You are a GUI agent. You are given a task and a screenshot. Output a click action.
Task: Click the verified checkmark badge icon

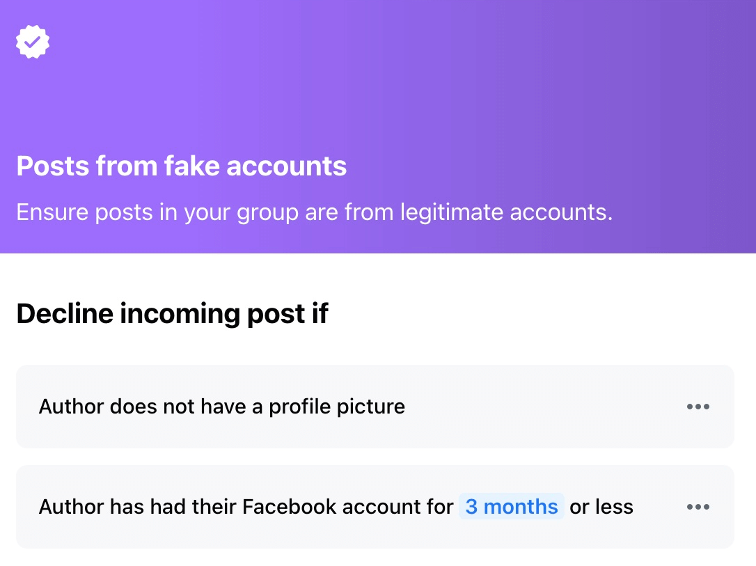click(x=32, y=42)
